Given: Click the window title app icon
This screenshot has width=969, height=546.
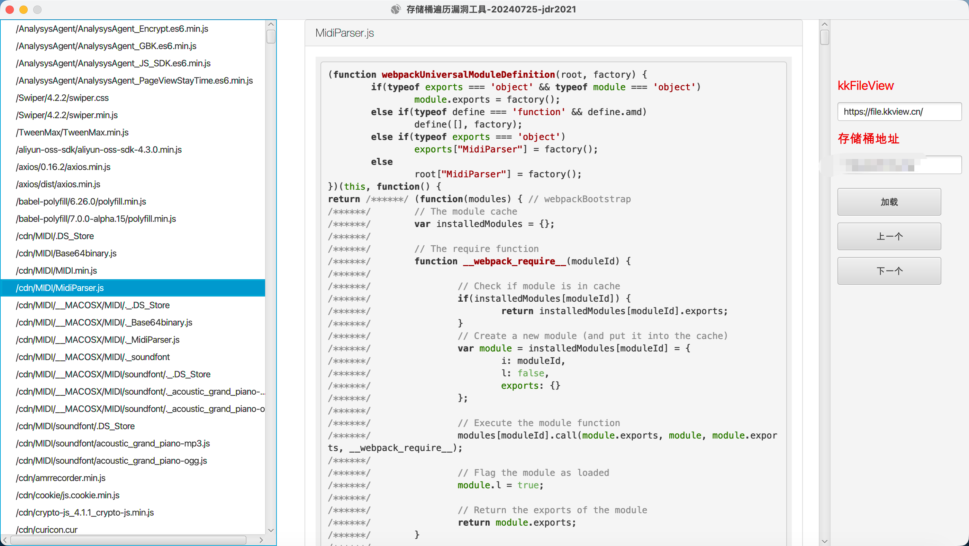Looking at the screenshot, I should [x=395, y=9].
